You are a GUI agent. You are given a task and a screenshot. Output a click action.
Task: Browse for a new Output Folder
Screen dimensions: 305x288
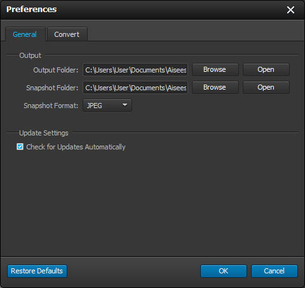pos(215,70)
